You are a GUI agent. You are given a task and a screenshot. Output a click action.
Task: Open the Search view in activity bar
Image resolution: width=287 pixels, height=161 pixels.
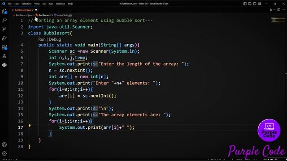coord(4,20)
